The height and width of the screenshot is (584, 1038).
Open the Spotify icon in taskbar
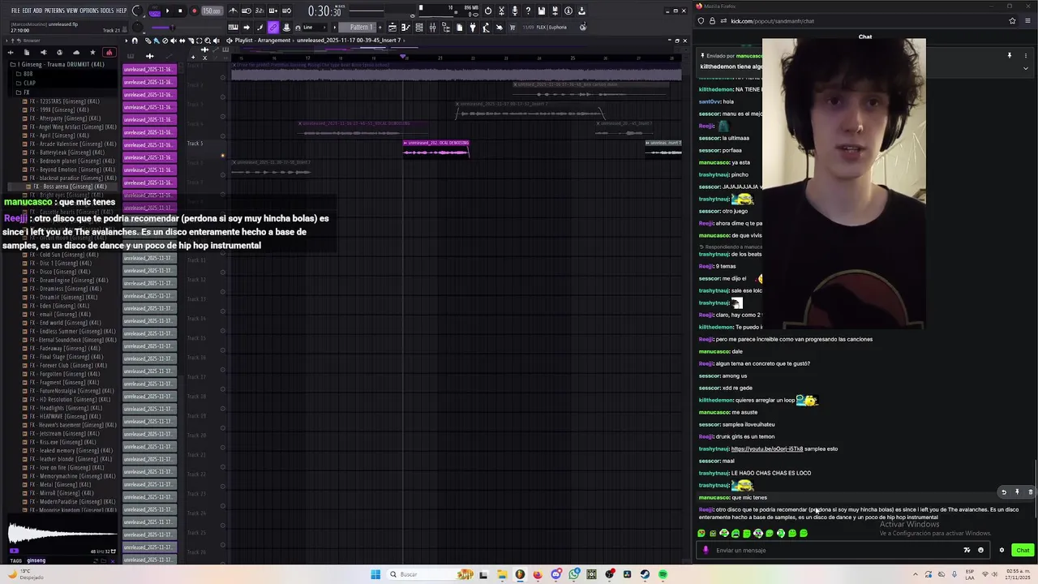click(663, 574)
